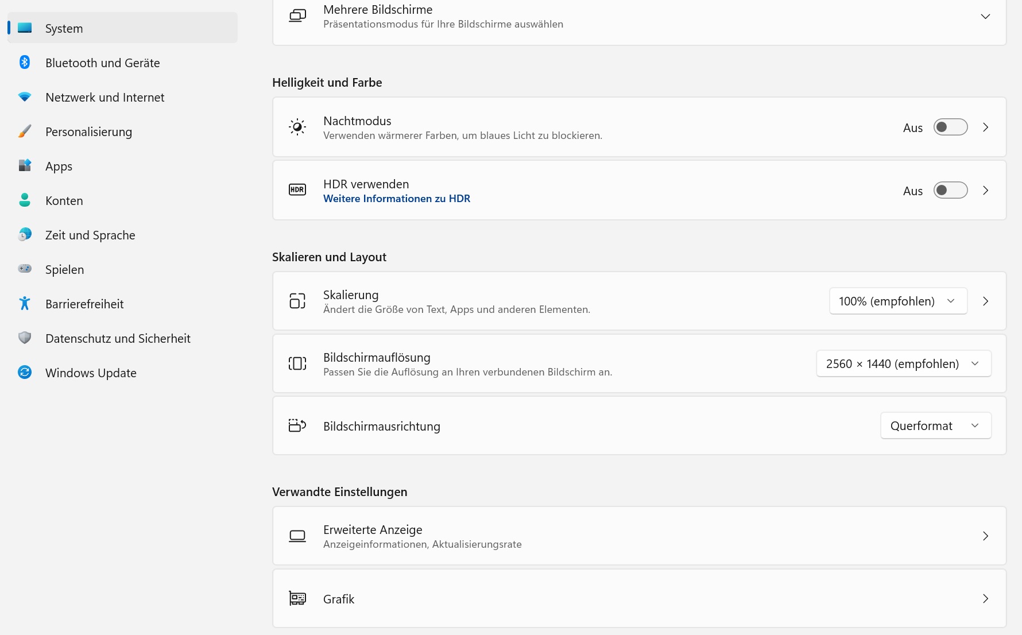This screenshot has height=635, width=1022.
Task: Open Nachtmodus details with chevron arrow
Action: click(986, 127)
